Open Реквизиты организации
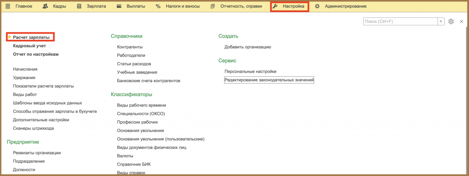469x176 pixels. (37, 153)
